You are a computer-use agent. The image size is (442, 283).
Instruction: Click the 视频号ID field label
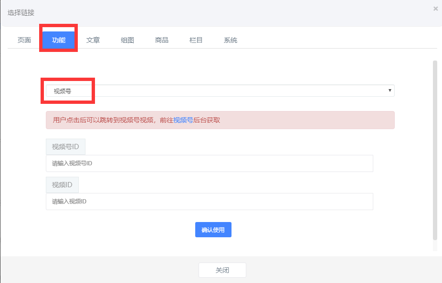65,147
